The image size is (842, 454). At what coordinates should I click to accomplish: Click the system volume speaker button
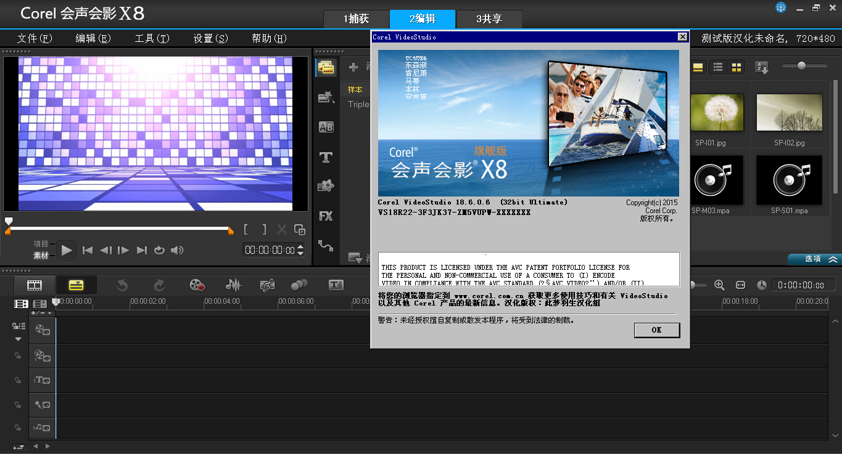(x=177, y=249)
